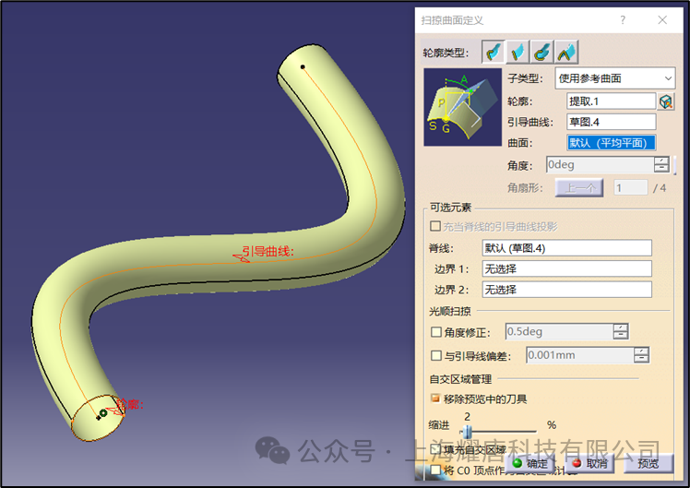Select the 曲面 field 默认 (平均平面)
690x488 pixels.
coord(612,143)
